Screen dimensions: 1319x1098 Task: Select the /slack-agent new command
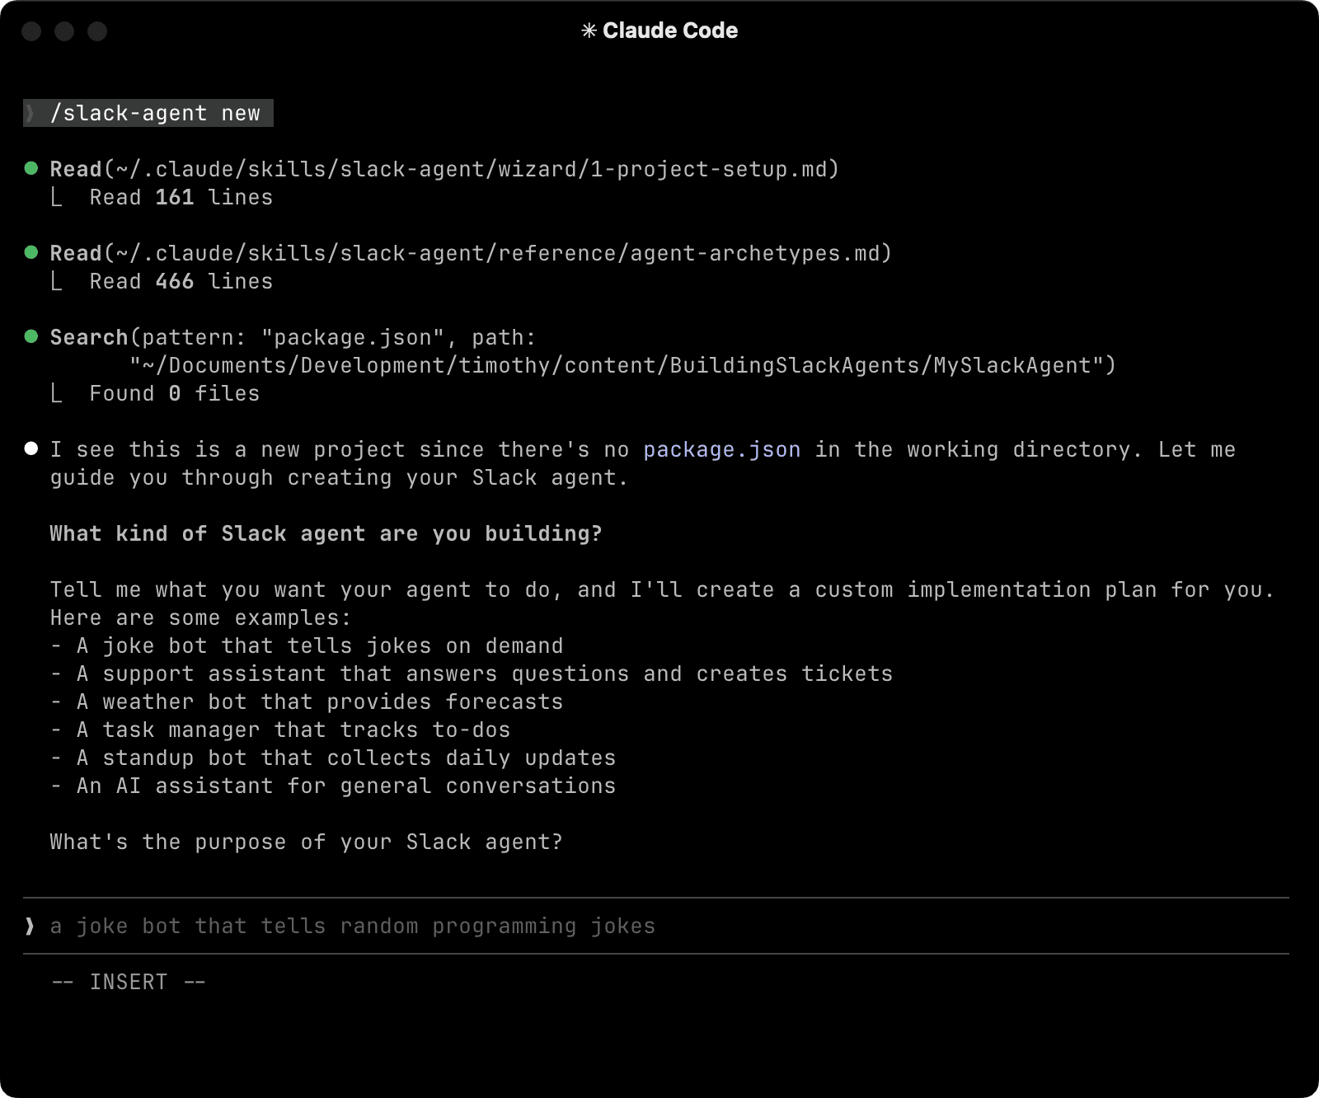[x=157, y=113]
